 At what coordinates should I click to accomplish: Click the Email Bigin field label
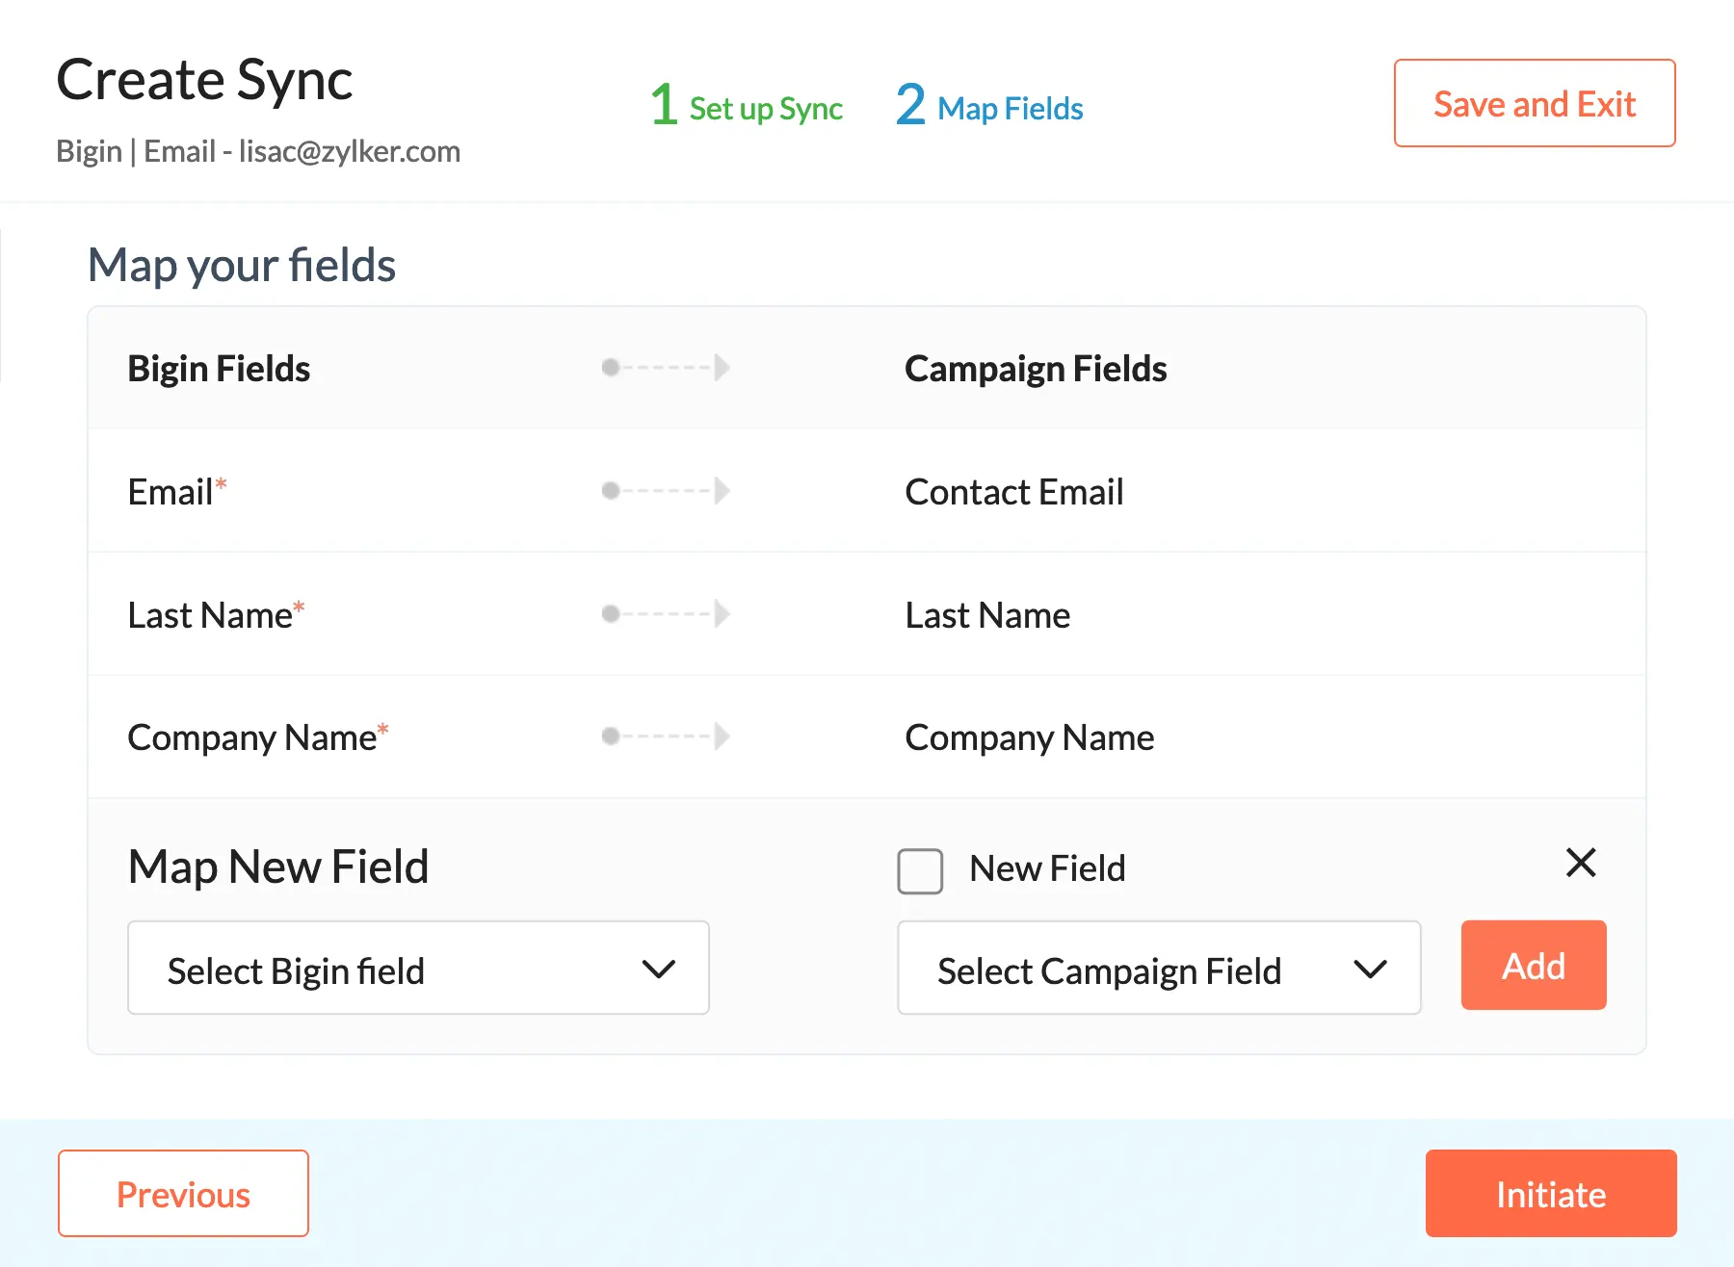coord(177,492)
